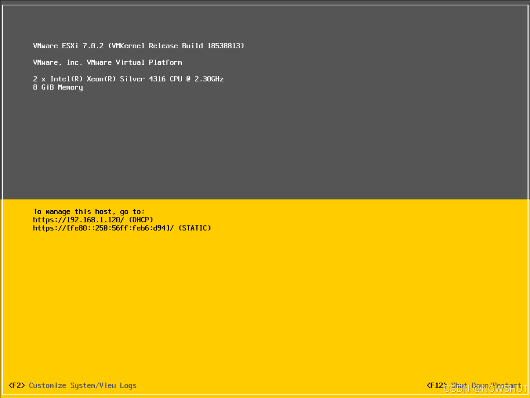Click the F2 Customize System/View Logs option
530x398 pixels.
pos(73,385)
